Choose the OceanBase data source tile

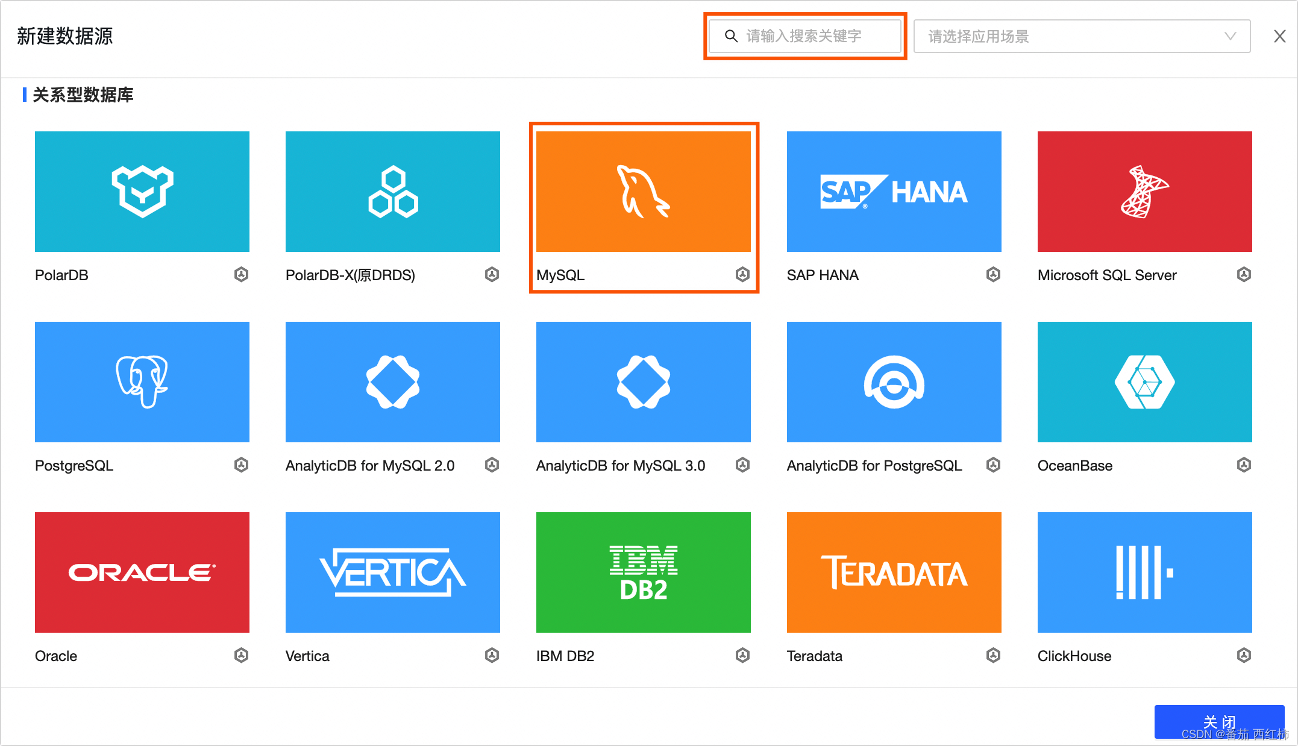coord(1144,382)
